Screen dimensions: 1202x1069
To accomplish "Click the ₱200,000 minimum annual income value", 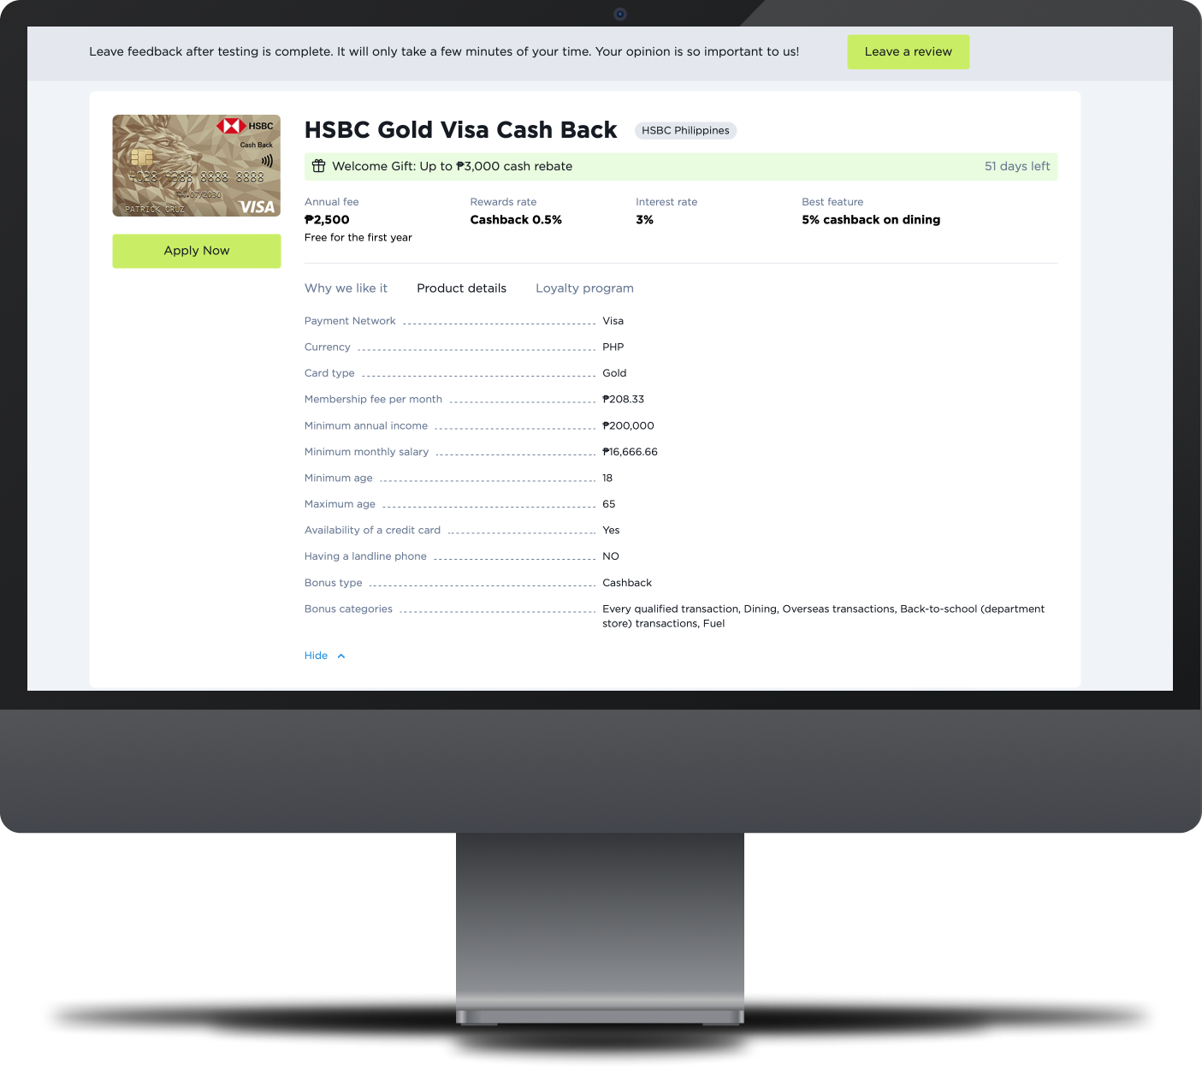I will pos(628,425).
